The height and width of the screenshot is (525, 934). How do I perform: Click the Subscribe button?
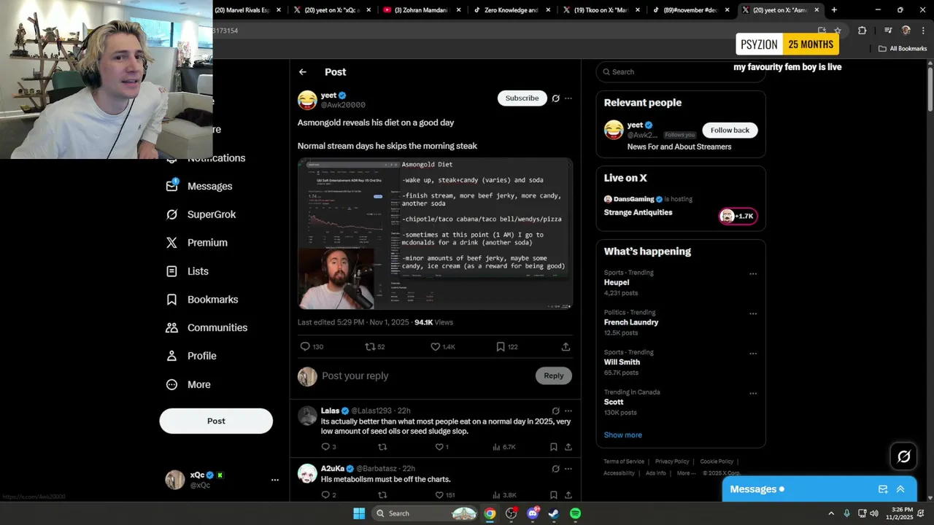[x=522, y=98]
